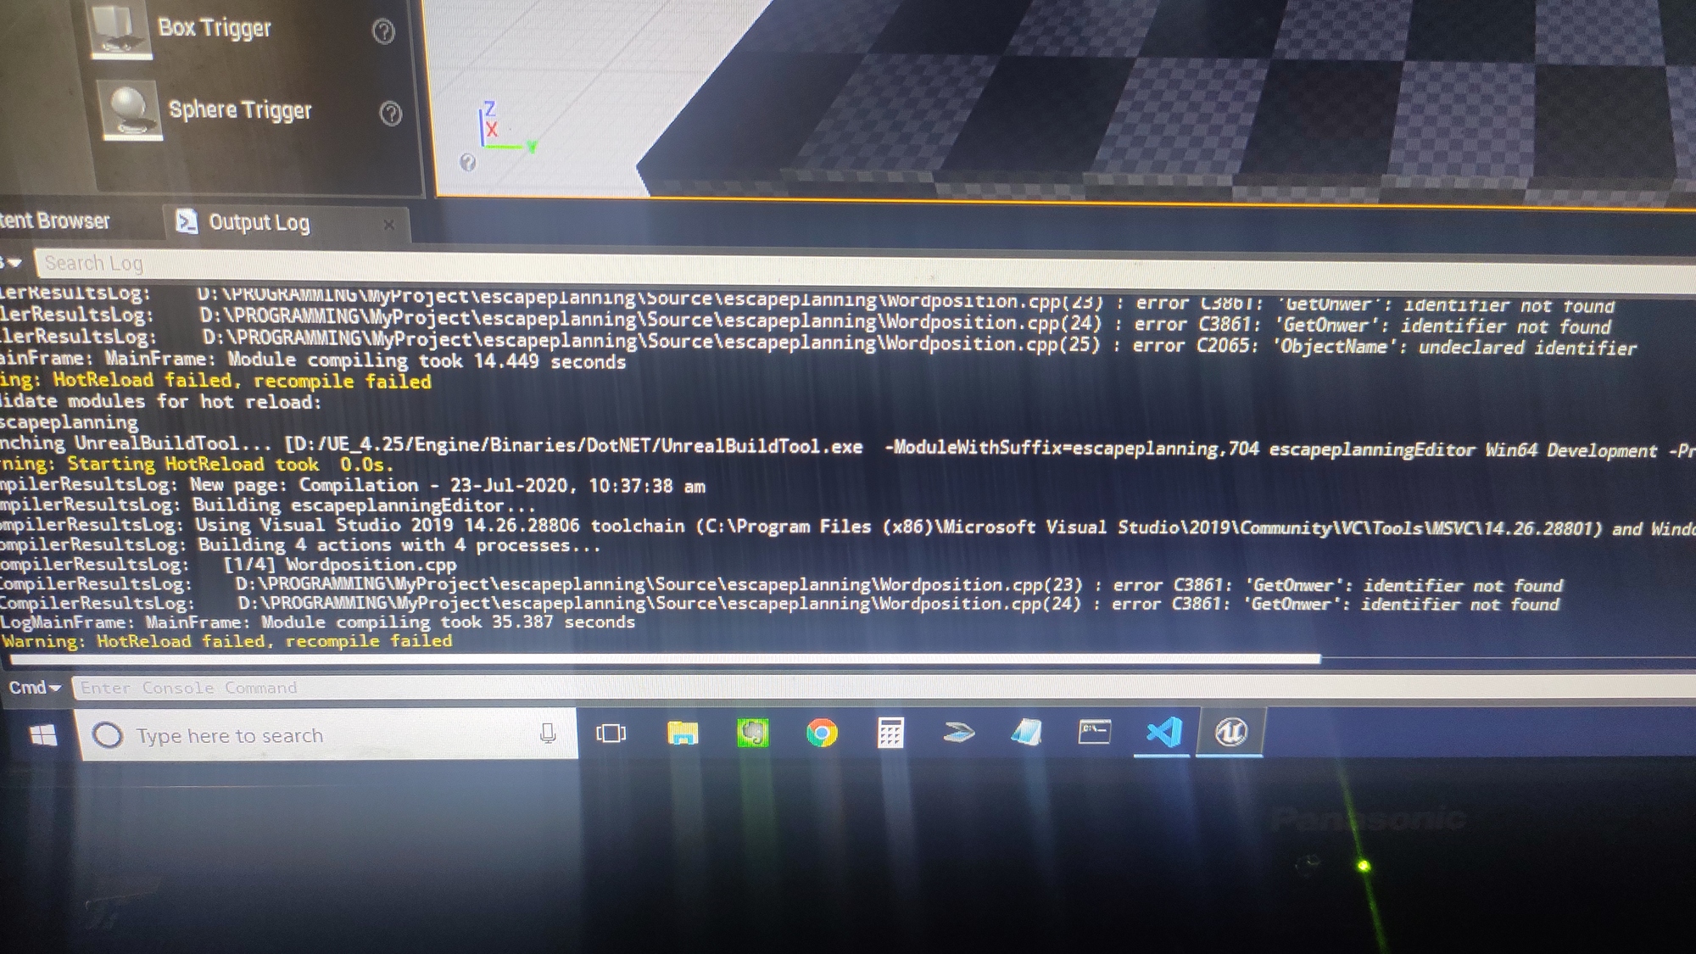Open Task View from the taskbar

(x=611, y=734)
